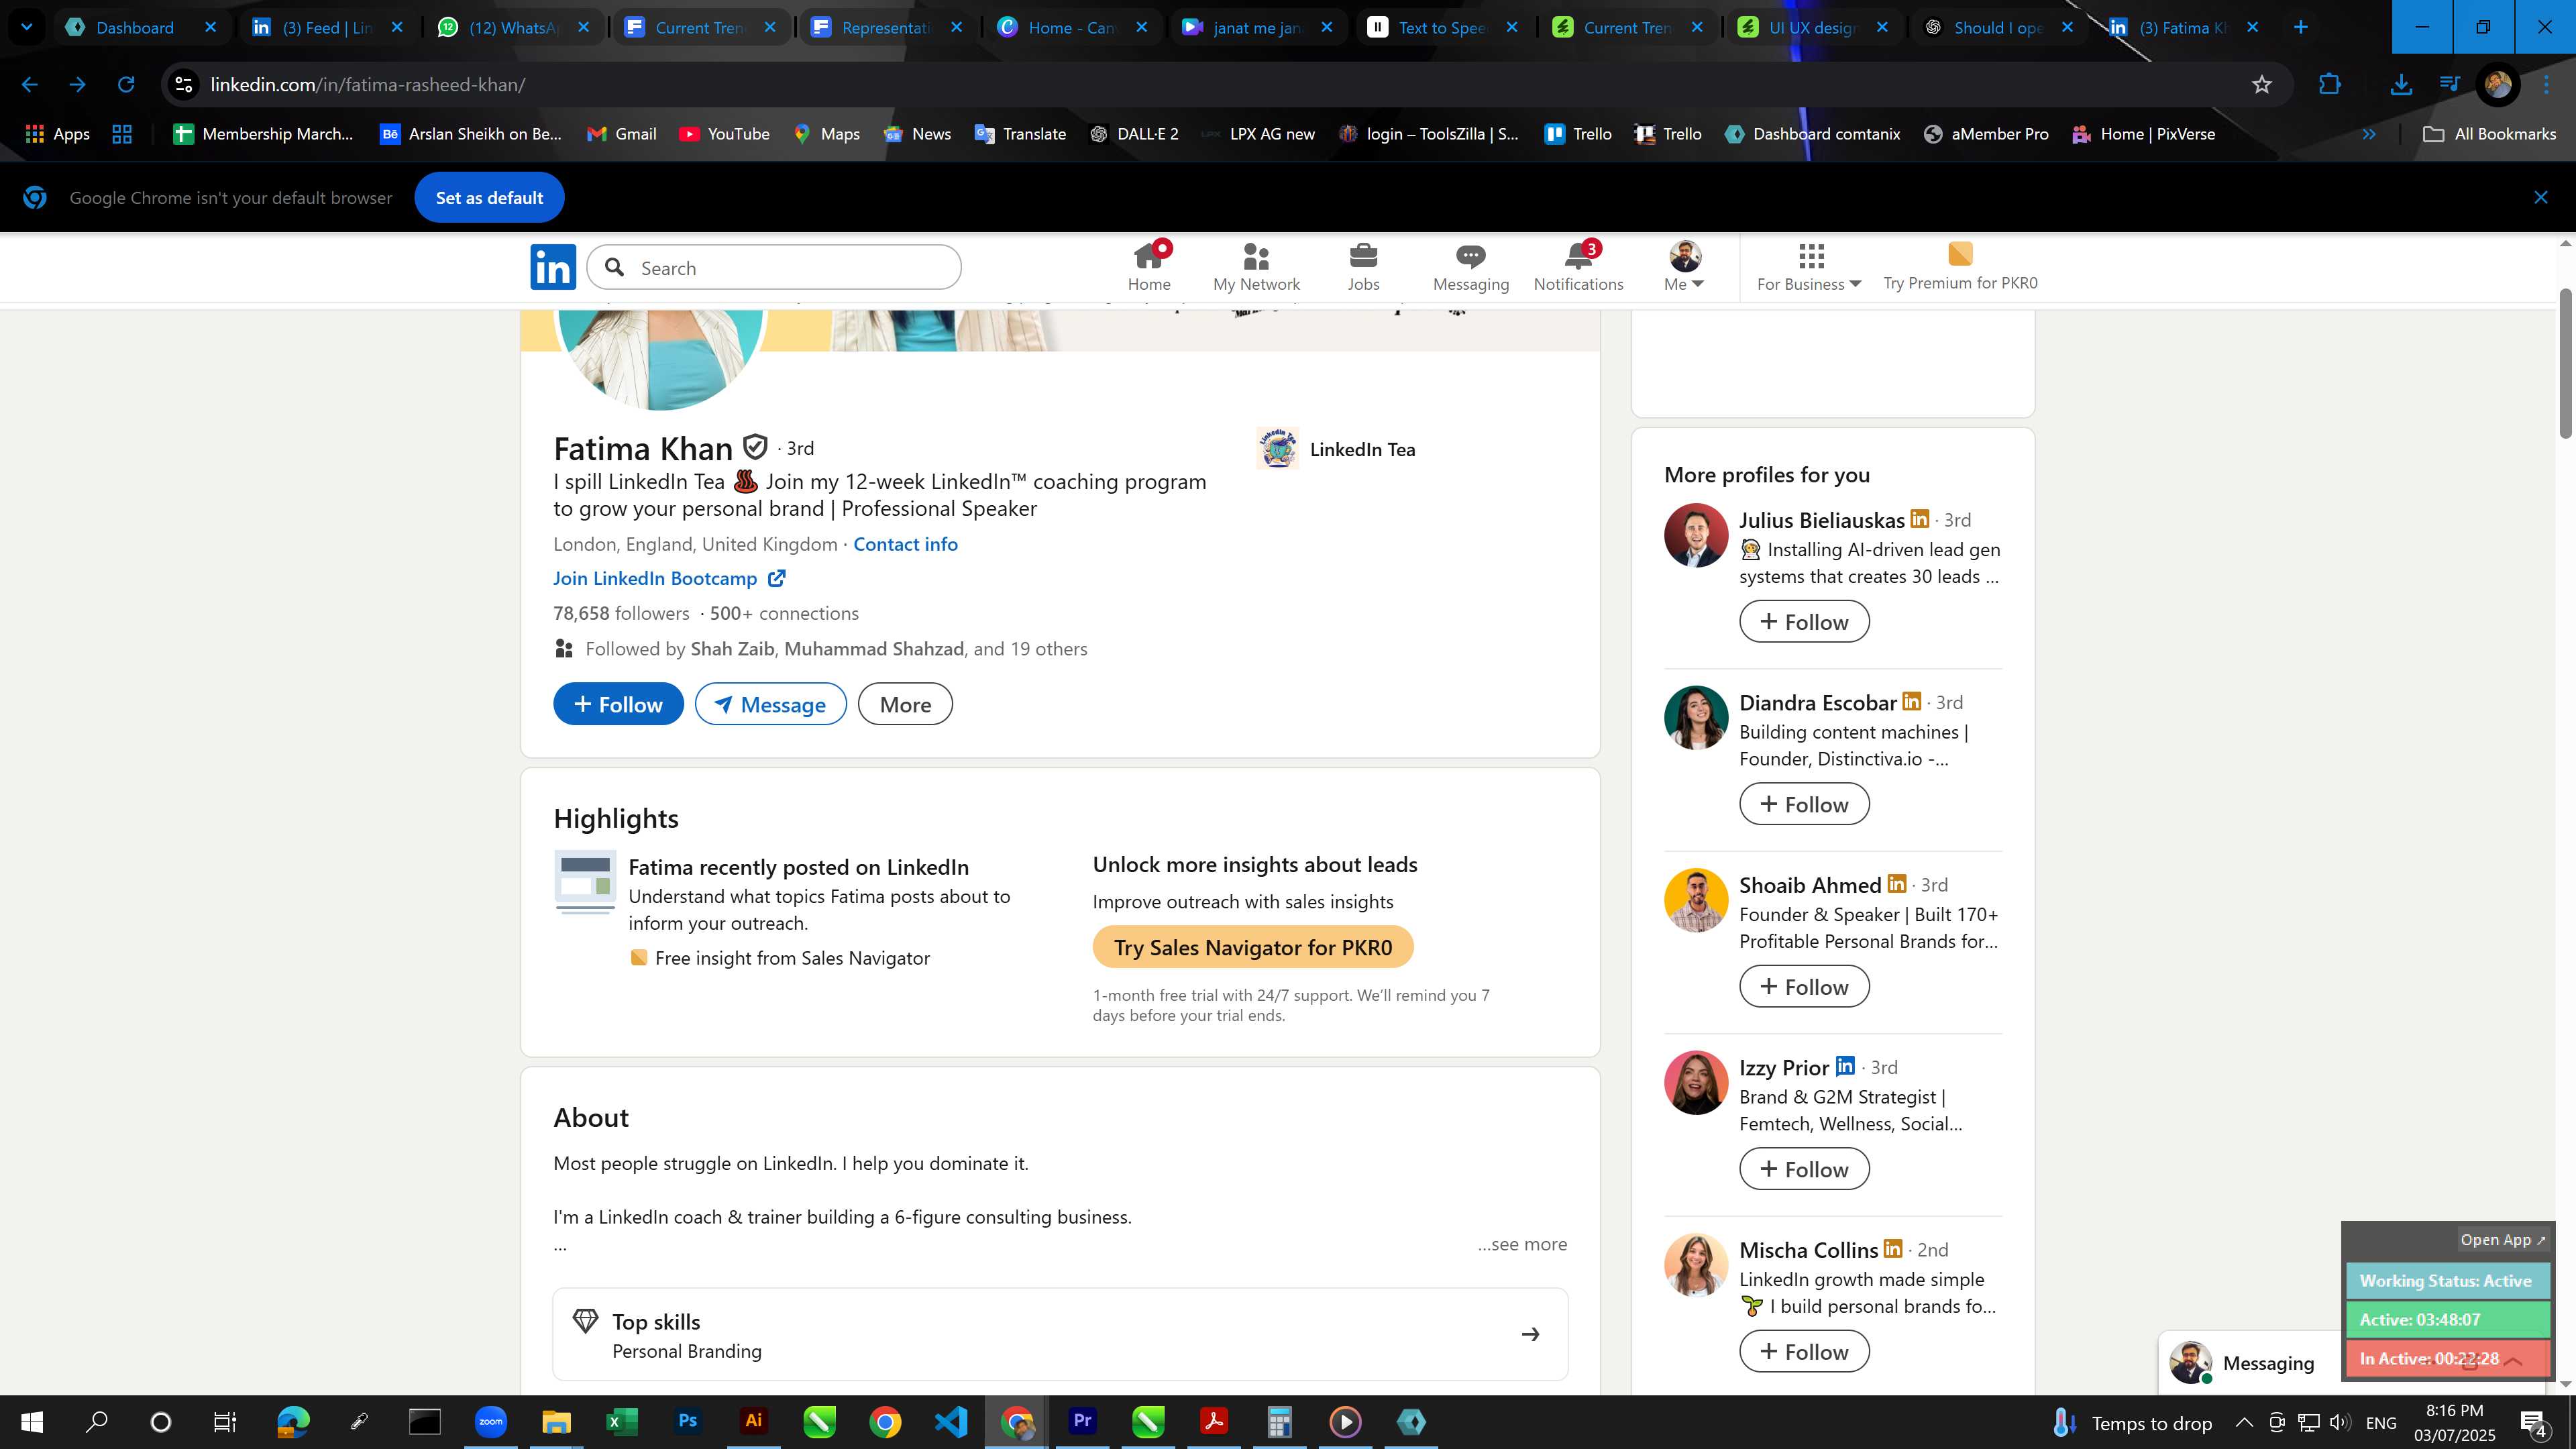Screen dimensions: 2576x1449
Task: Open Photoshop from taskbar
Action: 688,1421
